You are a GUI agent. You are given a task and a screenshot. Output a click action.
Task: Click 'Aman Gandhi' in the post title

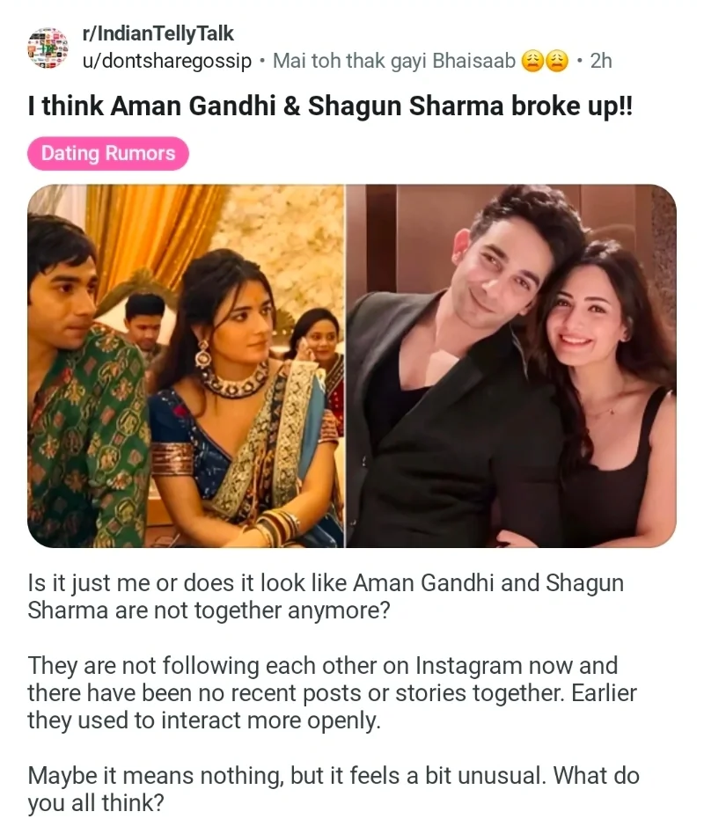(x=193, y=106)
